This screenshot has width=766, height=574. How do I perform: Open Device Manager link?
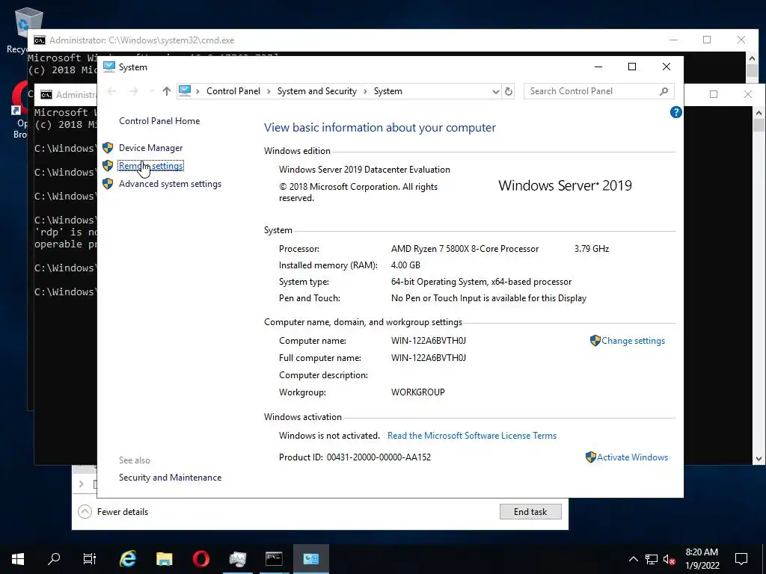coord(150,148)
